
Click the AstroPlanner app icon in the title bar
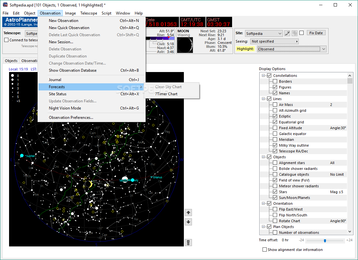(5, 5)
